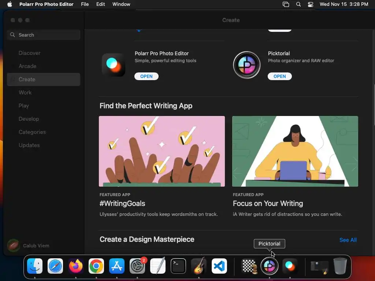Open the Trash in the dock
Viewport: 375px width, 281px height.
coord(340,266)
